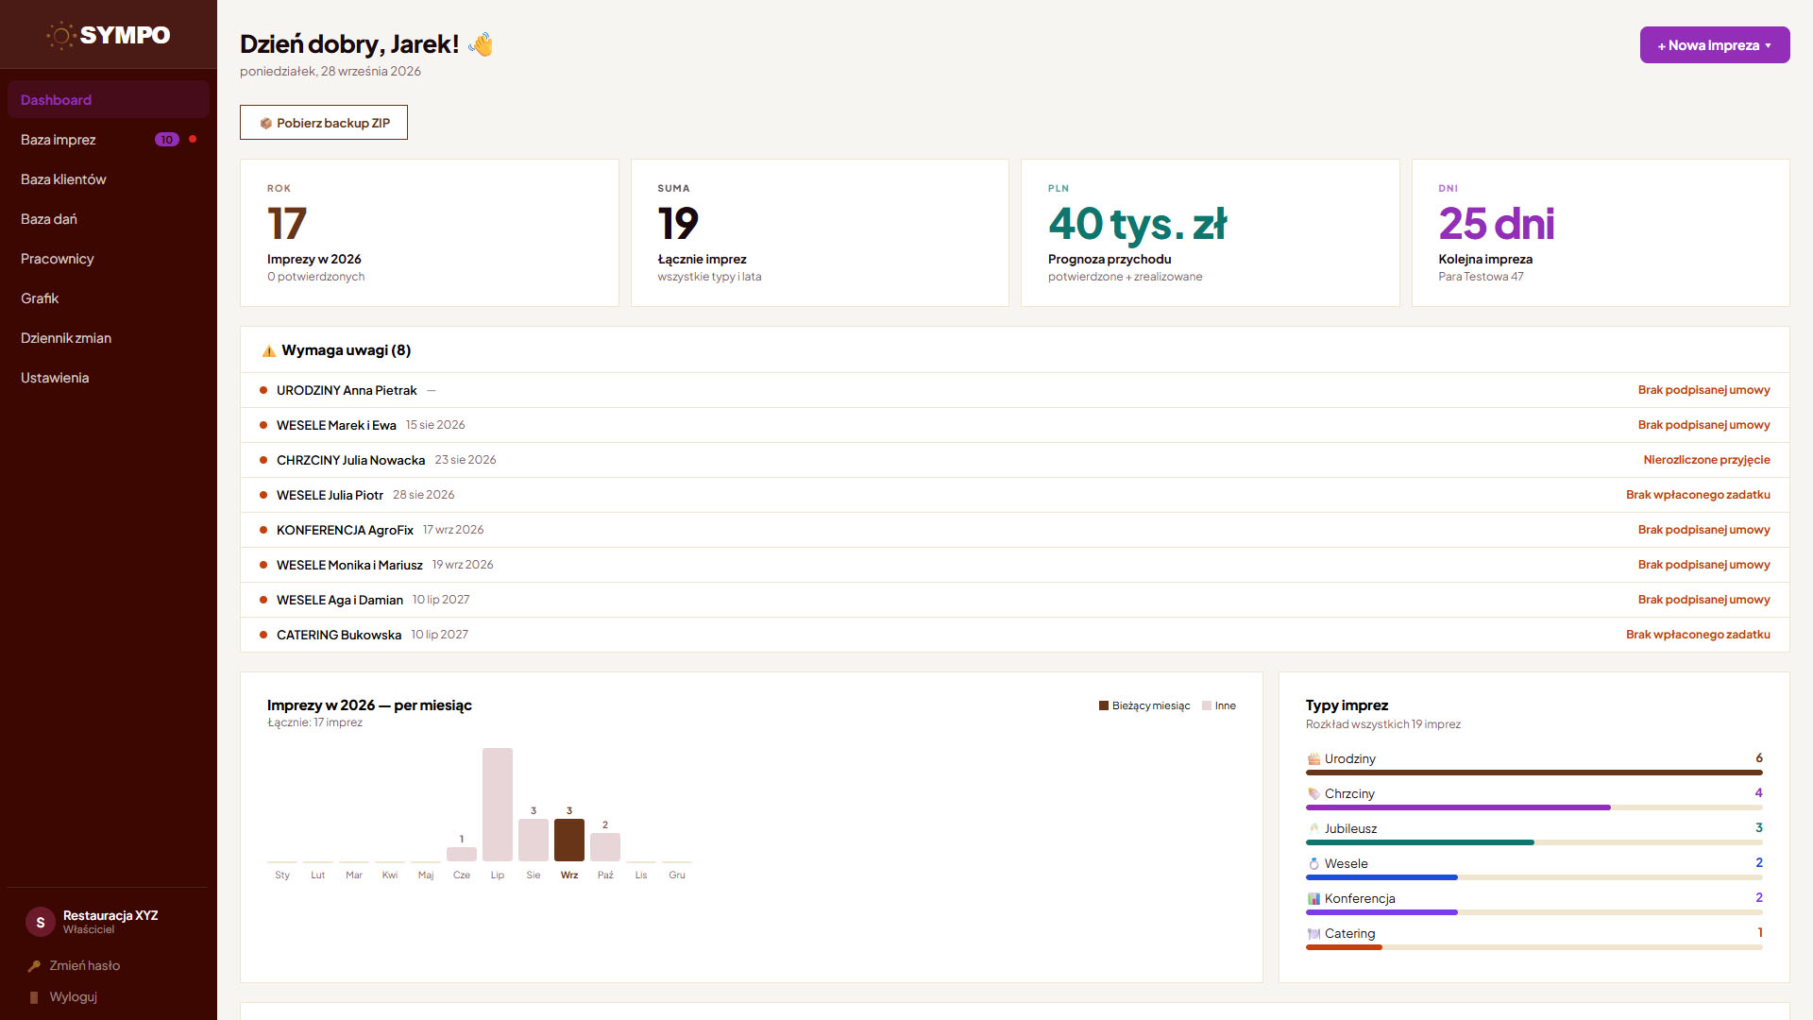This screenshot has height=1020, width=1813.
Task: Click the Łącznie imprez stat card
Action: [x=820, y=232]
